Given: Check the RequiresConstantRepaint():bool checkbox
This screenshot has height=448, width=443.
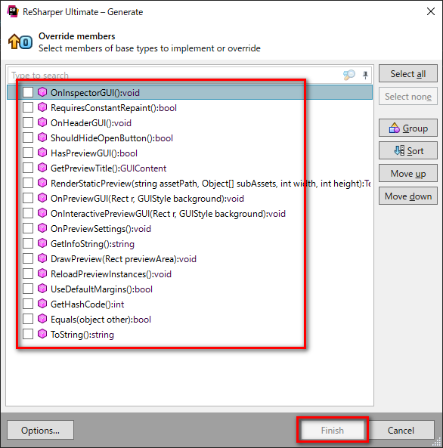Looking at the screenshot, I should coord(28,107).
